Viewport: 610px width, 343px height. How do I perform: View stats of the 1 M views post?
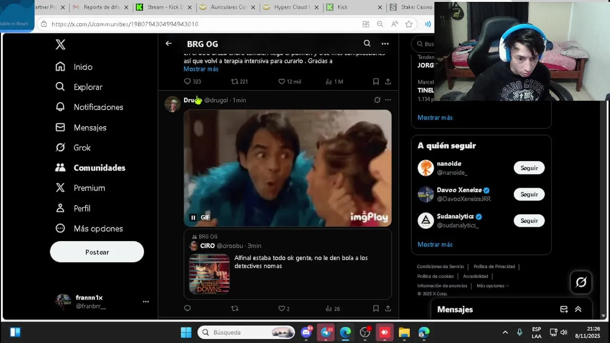point(328,81)
